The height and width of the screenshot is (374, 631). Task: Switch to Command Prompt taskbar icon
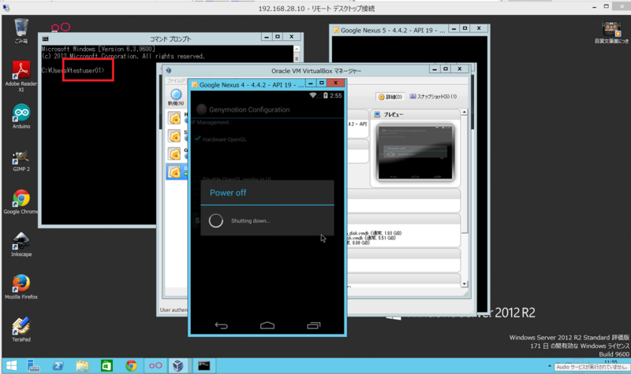tap(204, 365)
